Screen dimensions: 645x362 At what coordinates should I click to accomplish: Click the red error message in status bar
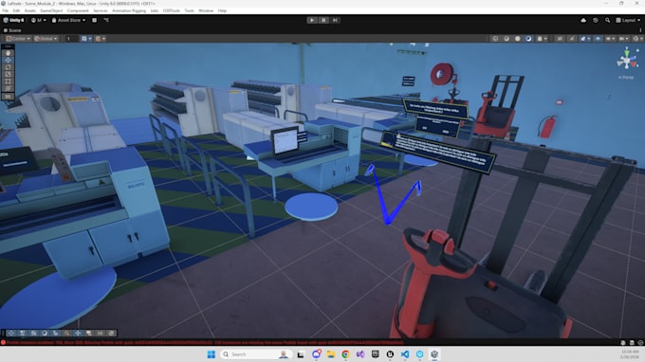205,342
